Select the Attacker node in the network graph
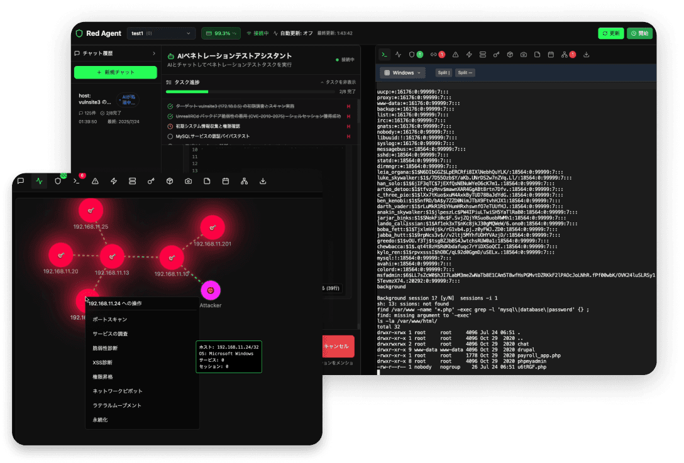This screenshot has height=463, width=684. 211,291
